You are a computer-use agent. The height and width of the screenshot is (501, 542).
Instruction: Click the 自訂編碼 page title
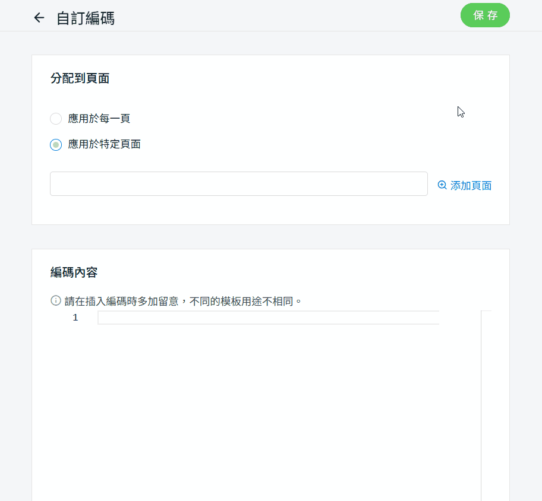point(86,18)
